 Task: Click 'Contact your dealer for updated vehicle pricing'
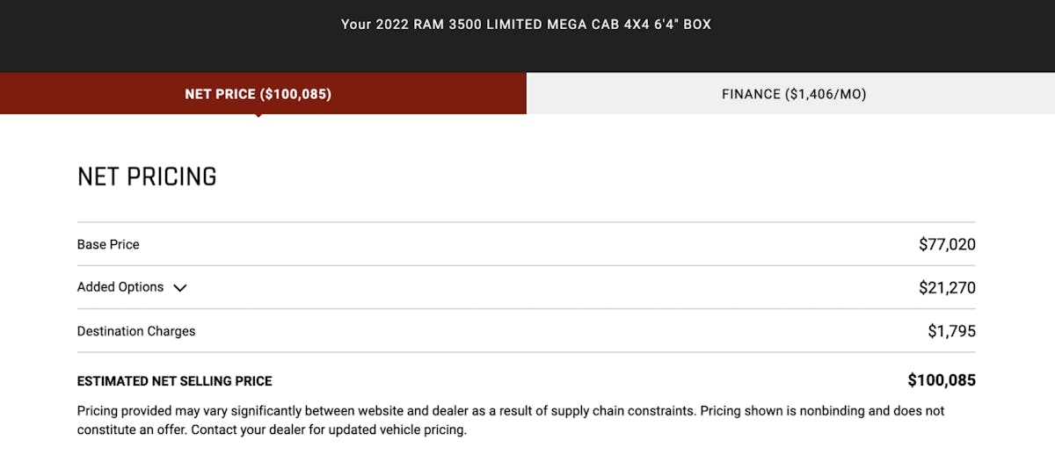(x=330, y=430)
